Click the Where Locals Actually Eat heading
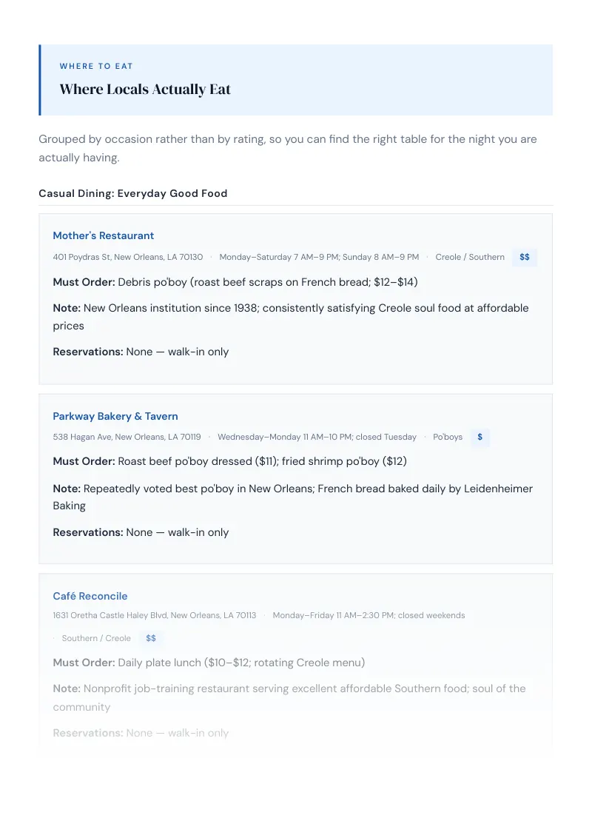Viewport: 592px width, 838px height. [145, 90]
